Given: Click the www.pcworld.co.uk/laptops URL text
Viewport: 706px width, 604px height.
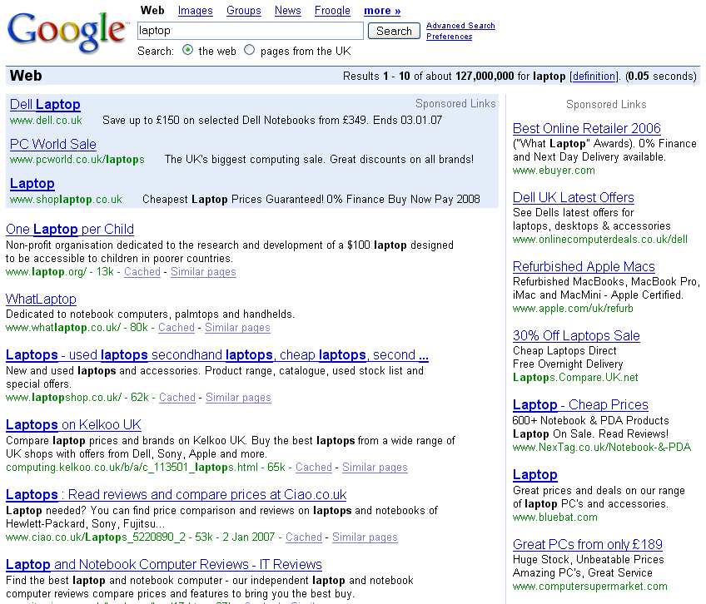Looking at the screenshot, I should (77, 160).
